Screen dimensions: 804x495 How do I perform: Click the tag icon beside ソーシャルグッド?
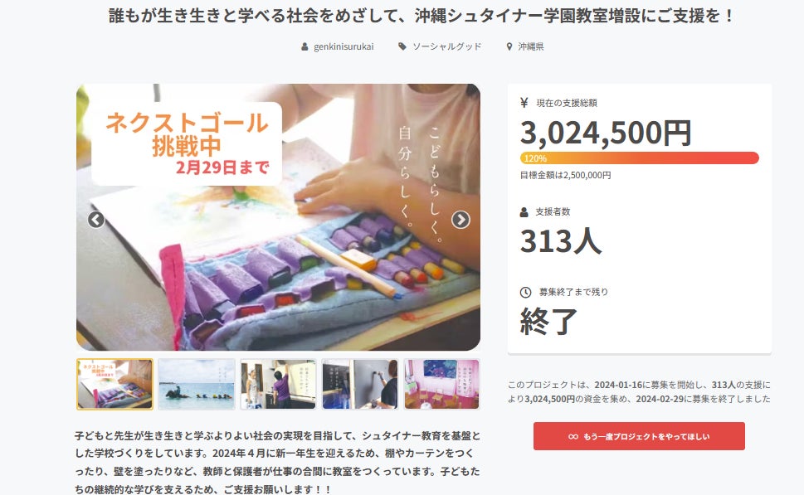(x=402, y=46)
